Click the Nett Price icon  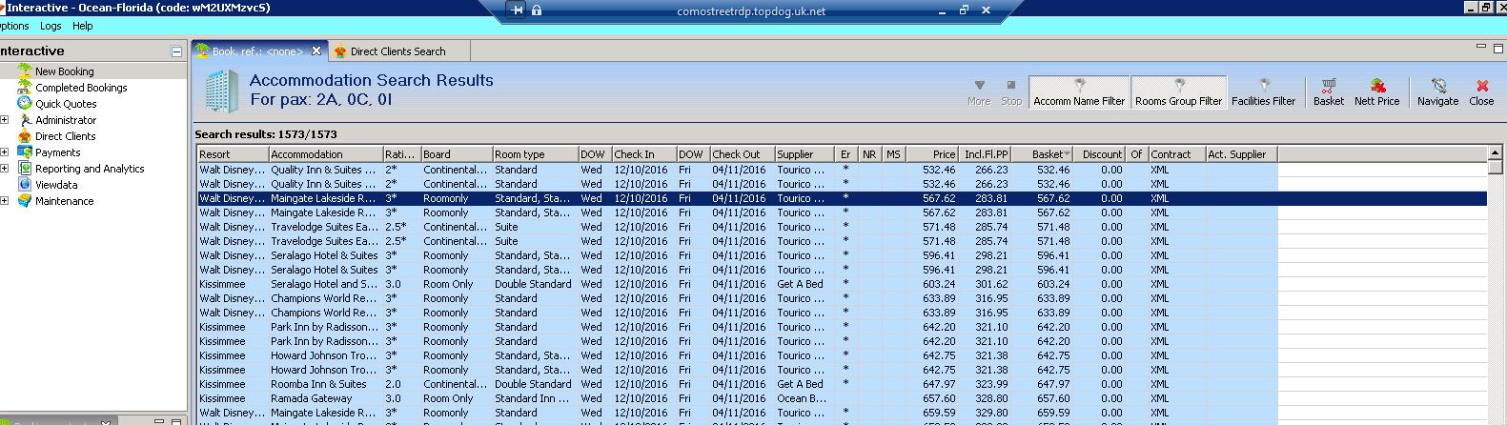click(1376, 86)
